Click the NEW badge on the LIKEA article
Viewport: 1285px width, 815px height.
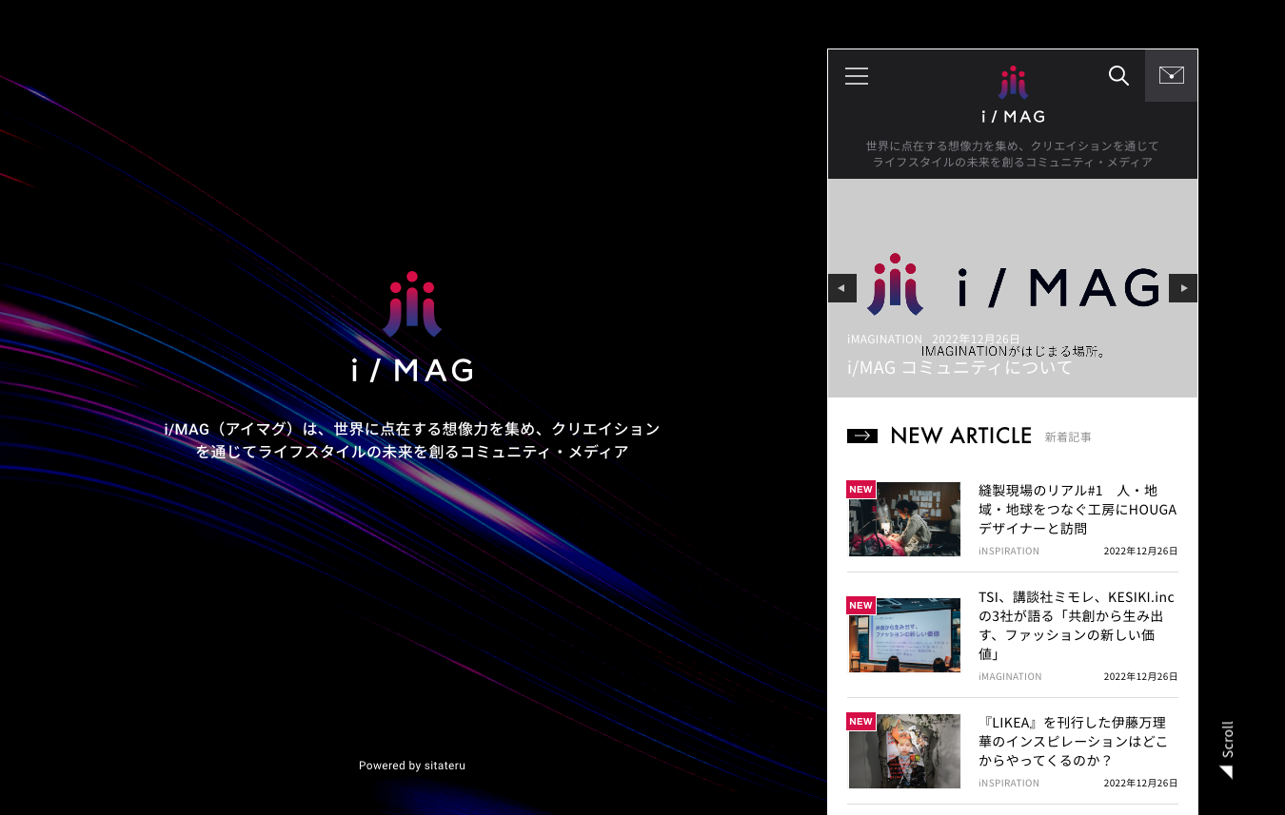pos(860,721)
